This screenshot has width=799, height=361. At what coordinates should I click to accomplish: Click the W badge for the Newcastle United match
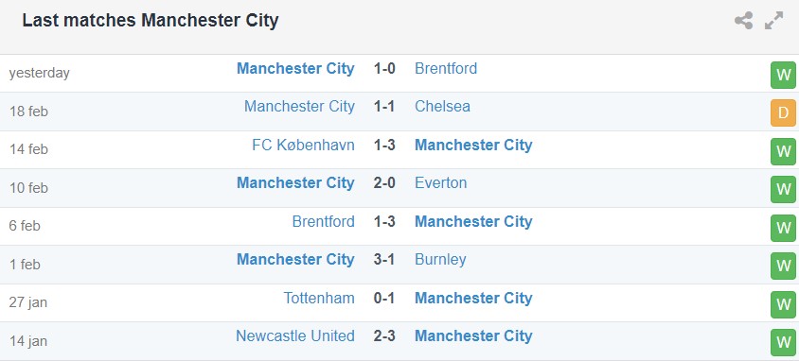click(783, 343)
